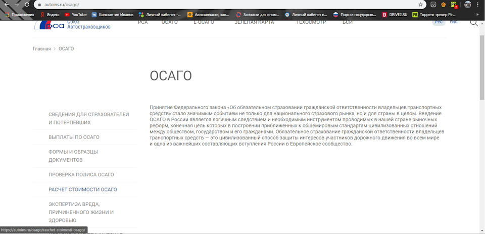Open the YouTube bookmark

pos(75,15)
